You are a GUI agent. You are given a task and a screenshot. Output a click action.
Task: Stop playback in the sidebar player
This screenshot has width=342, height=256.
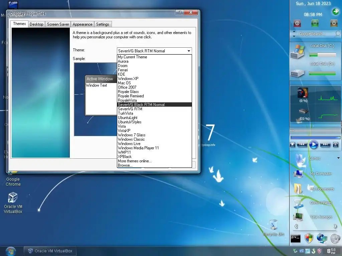tap(293, 145)
